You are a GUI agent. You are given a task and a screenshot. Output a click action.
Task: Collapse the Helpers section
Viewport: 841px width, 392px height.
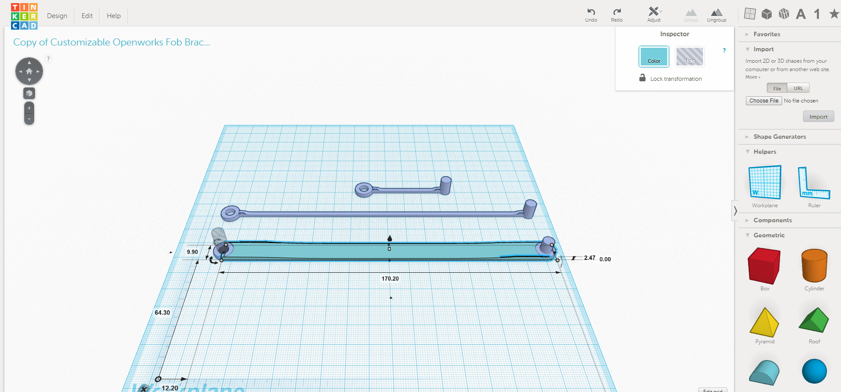pos(765,152)
